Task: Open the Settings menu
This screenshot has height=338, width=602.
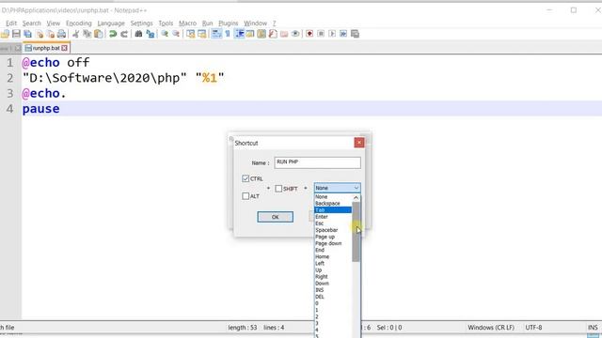Action: tap(142, 23)
